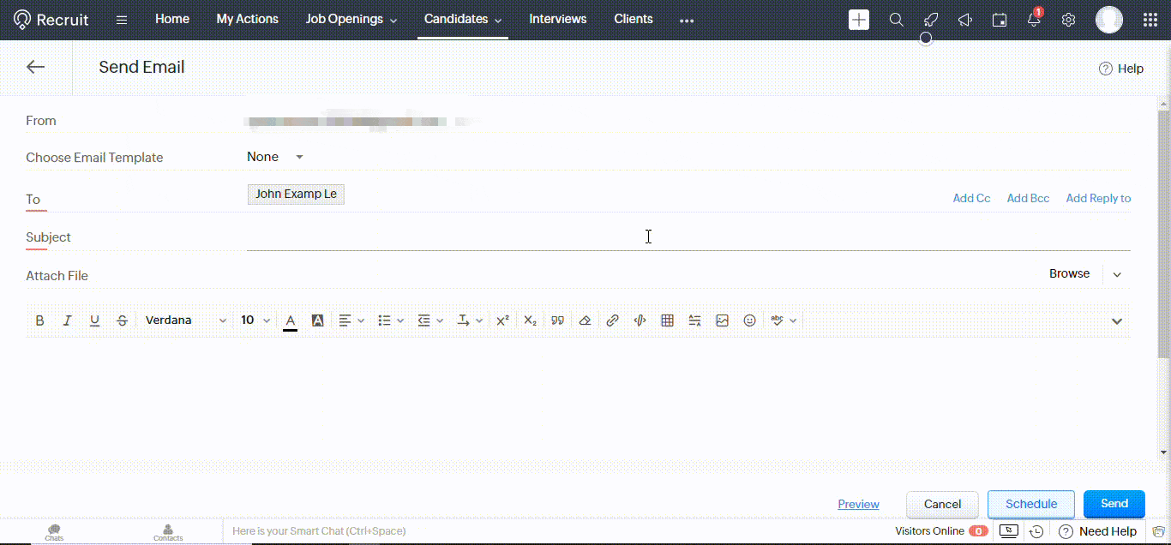Image resolution: width=1171 pixels, height=545 pixels.
Task: Click the blockquote icon
Action: pos(557,320)
